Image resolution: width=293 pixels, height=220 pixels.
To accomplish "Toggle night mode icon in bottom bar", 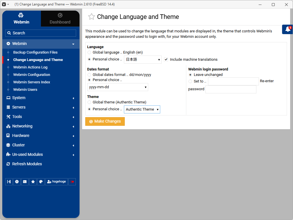I will [17, 182].
